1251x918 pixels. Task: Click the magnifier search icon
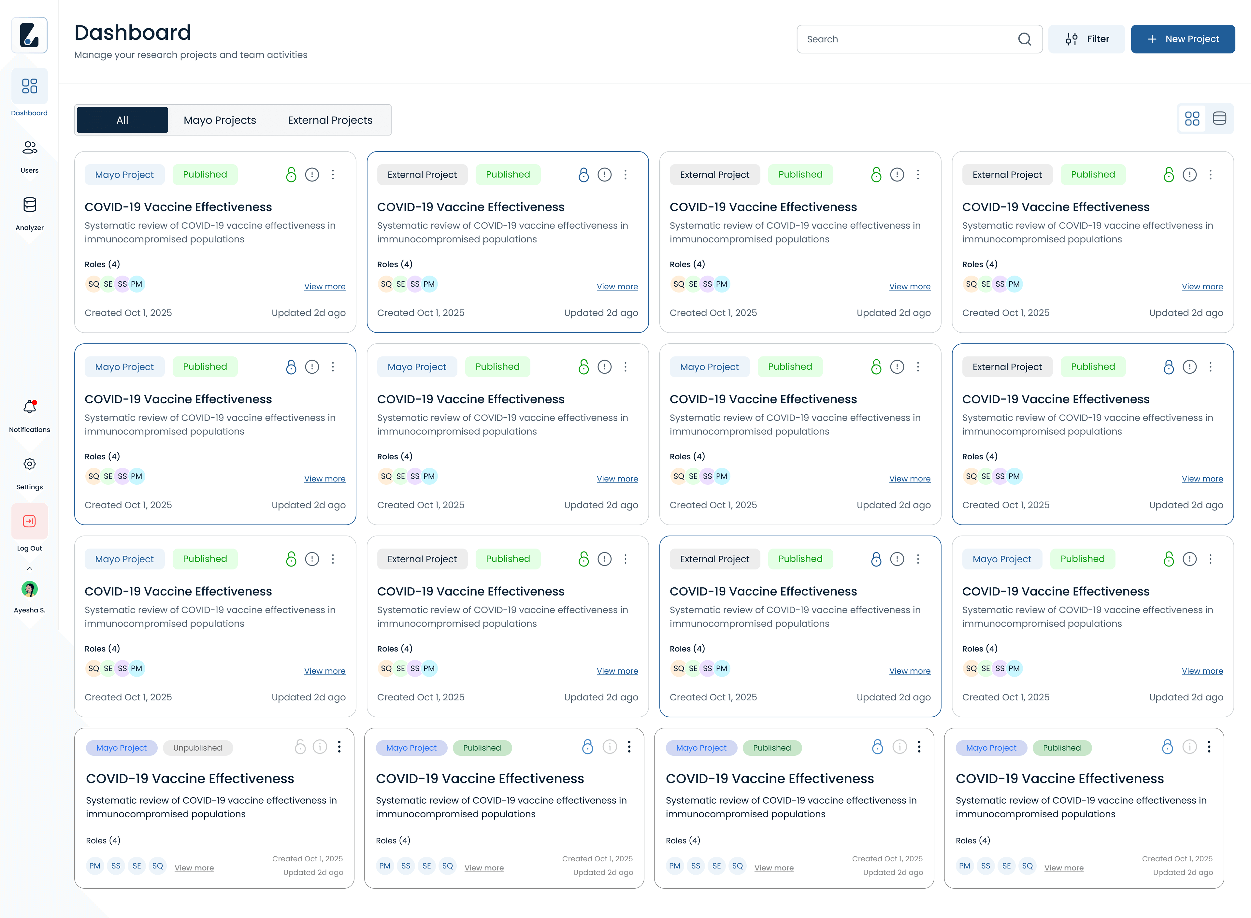pos(1024,39)
